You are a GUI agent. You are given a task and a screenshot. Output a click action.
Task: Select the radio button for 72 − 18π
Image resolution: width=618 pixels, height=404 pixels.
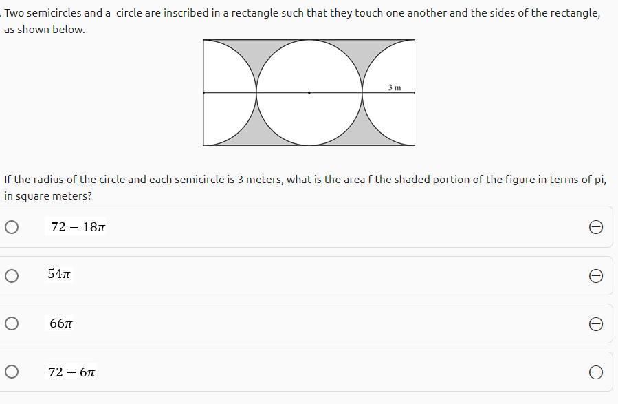click(12, 227)
